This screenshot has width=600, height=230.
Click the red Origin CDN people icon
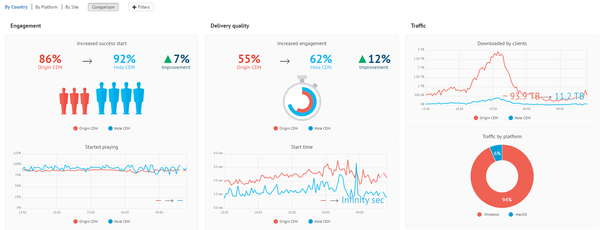pyautogui.click(x=74, y=101)
